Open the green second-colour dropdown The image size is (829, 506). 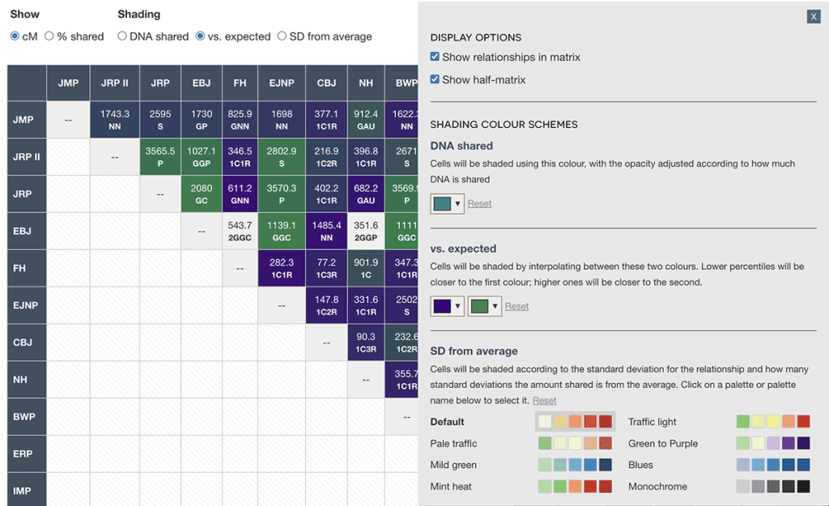click(x=484, y=306)
